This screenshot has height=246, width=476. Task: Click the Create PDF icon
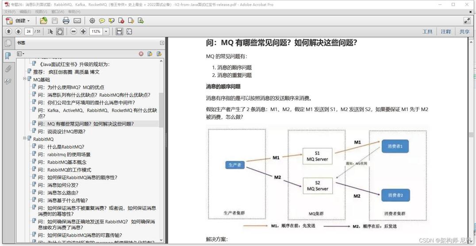[x=10, y=21]
